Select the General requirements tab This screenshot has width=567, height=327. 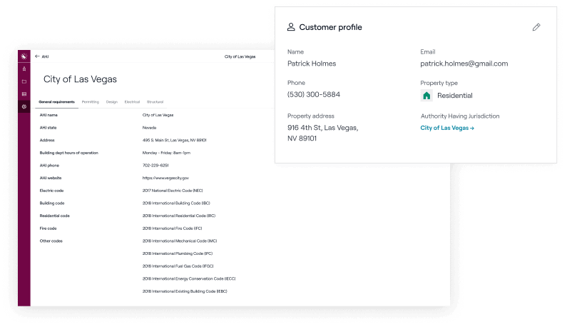pos(57,102)
